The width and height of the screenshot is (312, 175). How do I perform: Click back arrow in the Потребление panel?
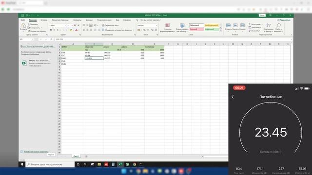(x=233, y=97)
